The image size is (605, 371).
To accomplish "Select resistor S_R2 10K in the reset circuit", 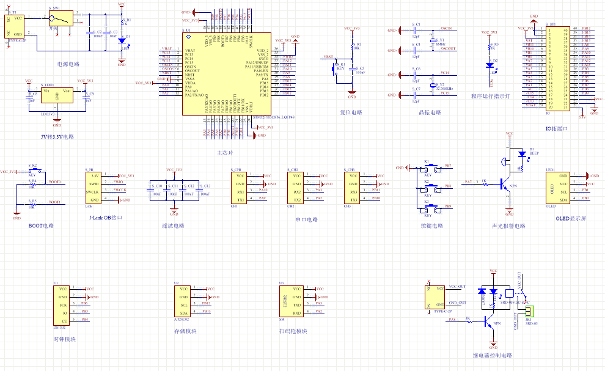I will click(352, 47).
